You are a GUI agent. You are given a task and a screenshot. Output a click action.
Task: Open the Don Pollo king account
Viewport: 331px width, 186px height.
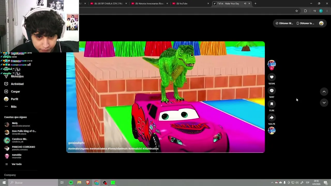(x=20, y=133)
